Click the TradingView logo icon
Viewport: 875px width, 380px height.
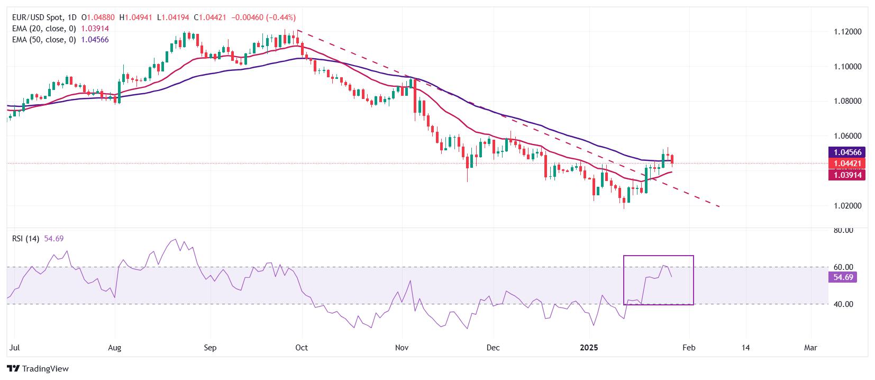coord(13,368)
